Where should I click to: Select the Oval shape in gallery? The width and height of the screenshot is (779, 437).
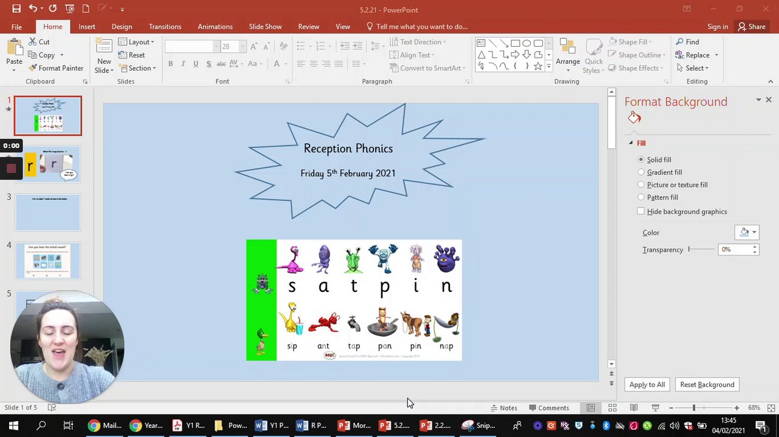click(527, 43)
